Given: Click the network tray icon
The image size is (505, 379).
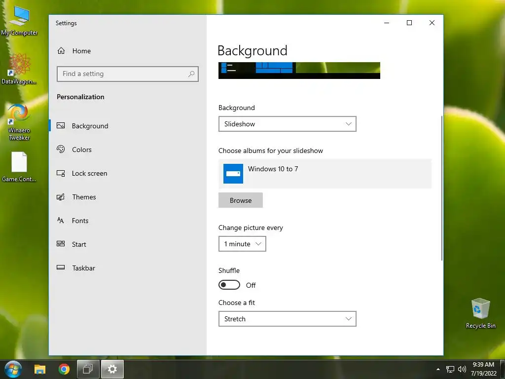Looking at the screenshot, I should coord(450,369).
